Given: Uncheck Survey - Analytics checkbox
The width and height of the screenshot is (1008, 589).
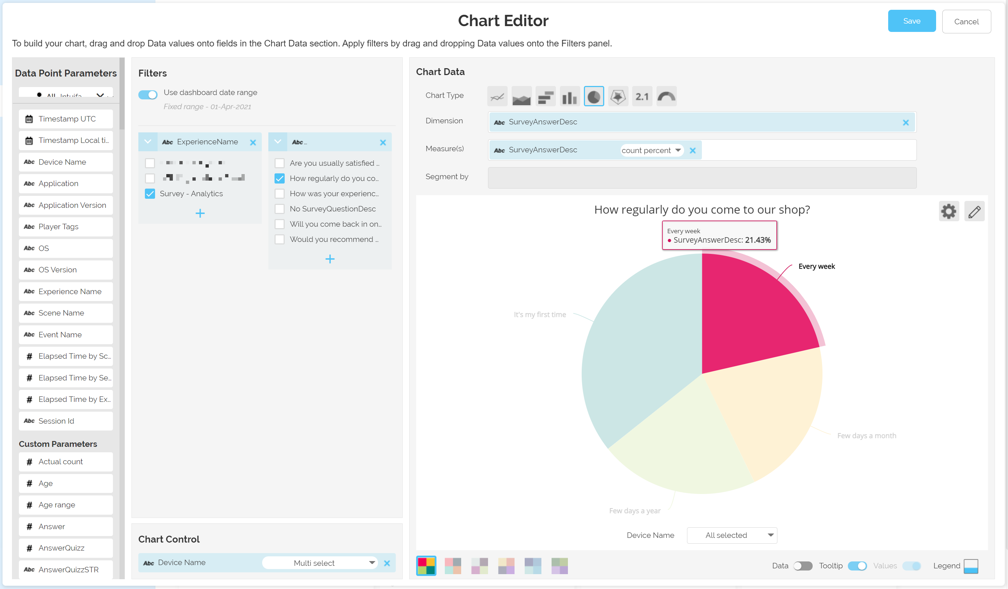Looking at the screenshot, I should [150, 194].
